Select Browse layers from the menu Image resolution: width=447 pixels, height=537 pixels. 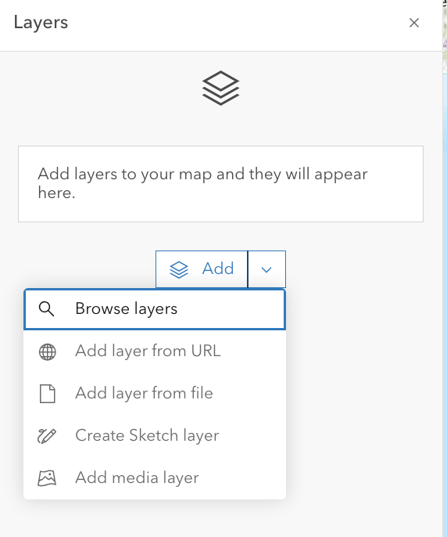pyautogui.click(x=155, y=309)
